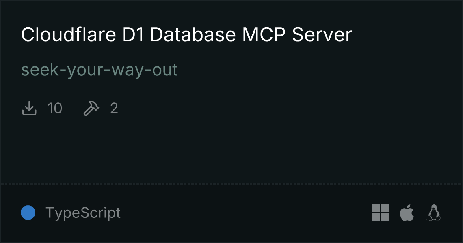This screenshot has height=243, width=463.
Task: Select the TypeScript language label
Action: pyautogui.click(x=83, y=213)
